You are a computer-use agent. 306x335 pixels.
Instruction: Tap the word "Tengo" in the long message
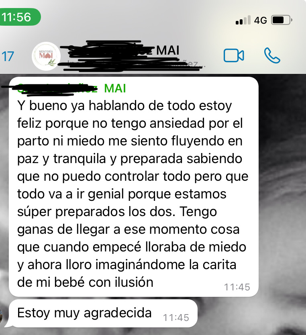click(x=198, y=212)
